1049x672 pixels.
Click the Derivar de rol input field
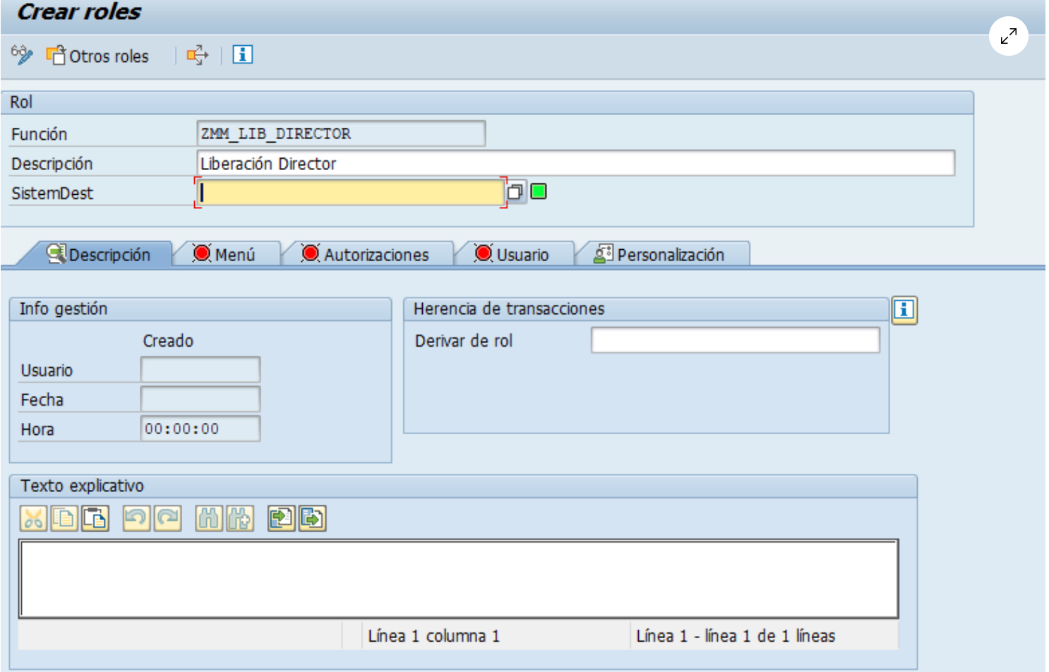point(735,340)
